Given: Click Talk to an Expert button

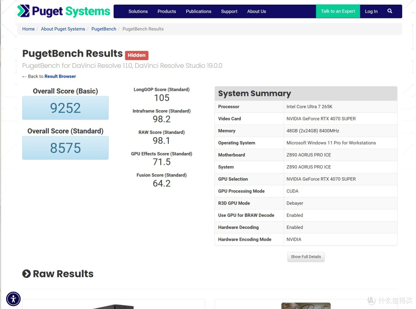Looking at the screenshot, I should tap(338, 11).
